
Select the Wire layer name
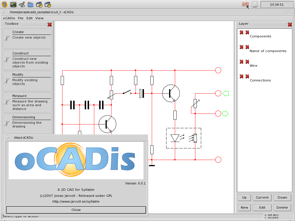254,66
